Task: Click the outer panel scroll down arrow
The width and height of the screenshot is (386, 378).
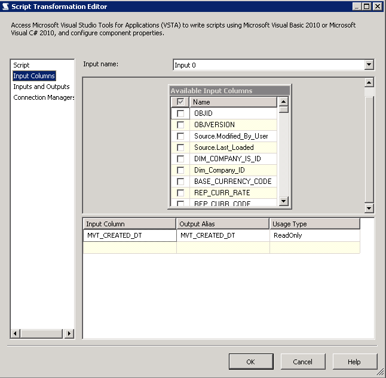Action: click(369, 208)
